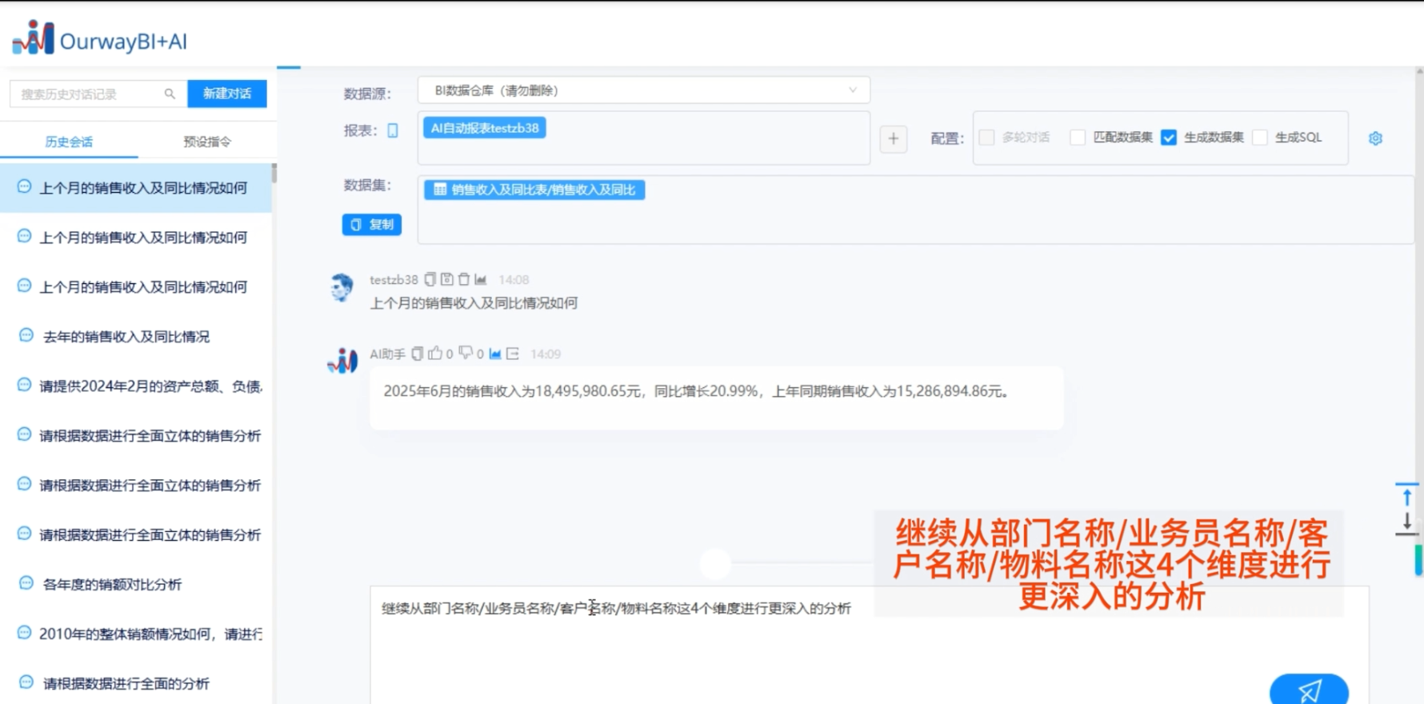Start a chat with the 新建对话 button
Screen dimensions: 1424x704
[227, 94]
